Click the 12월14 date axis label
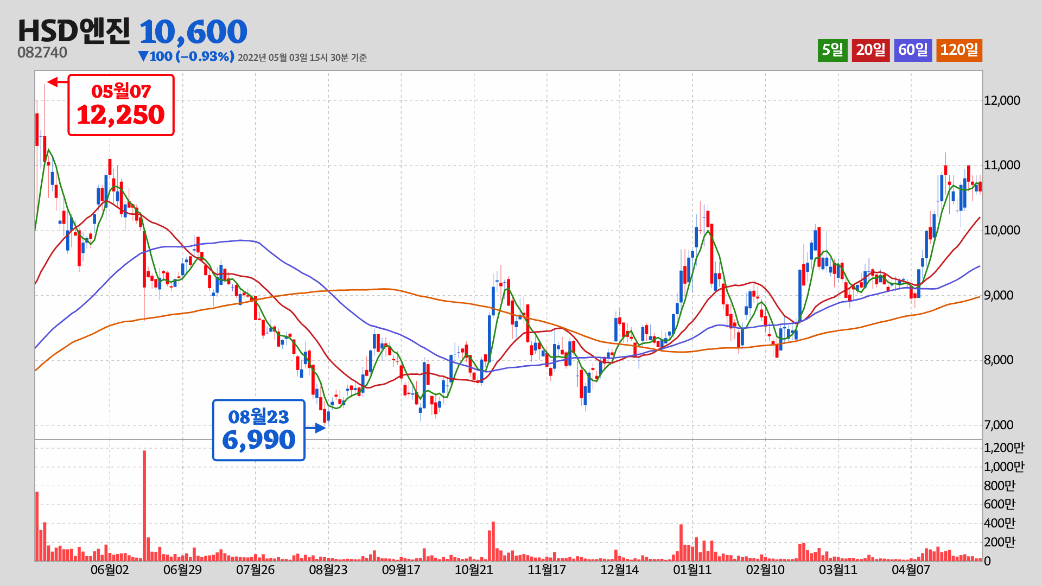The image size is (1042, 586). [x=619, y=570]
